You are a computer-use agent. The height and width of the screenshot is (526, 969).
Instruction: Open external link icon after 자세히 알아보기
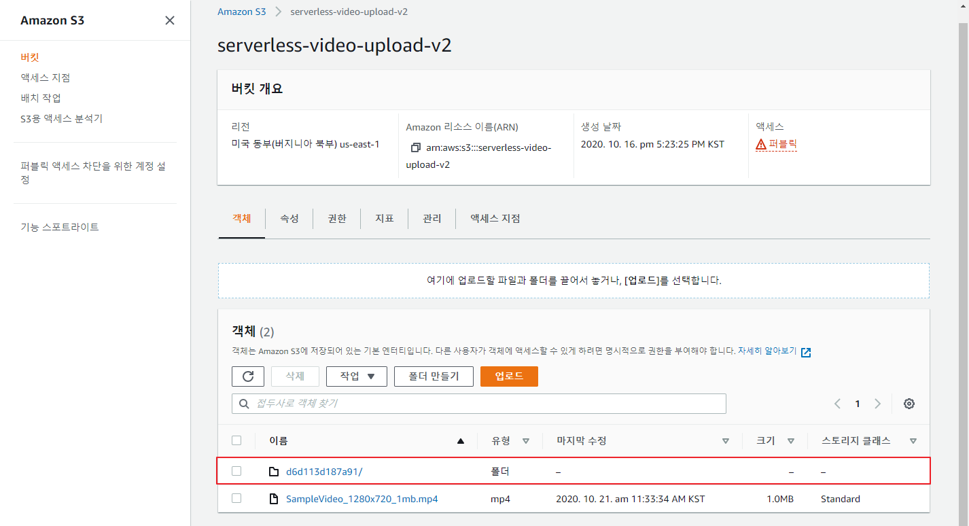click(806, 352)
